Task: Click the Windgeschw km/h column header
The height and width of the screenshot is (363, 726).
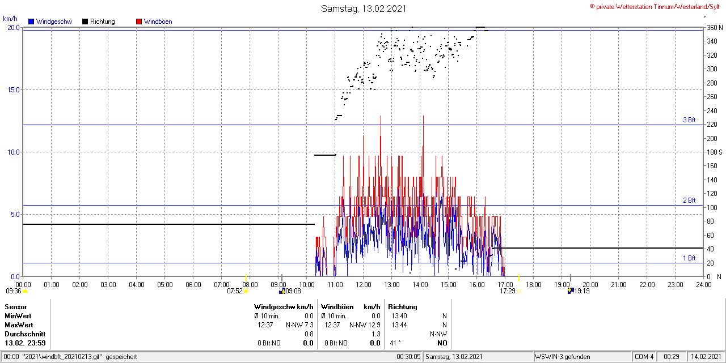Action: click(x=284, y=306)
